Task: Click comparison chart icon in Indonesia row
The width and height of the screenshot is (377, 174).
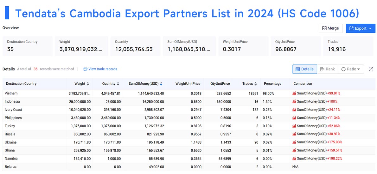Action: pyautogui.click(x=294, y=102)
